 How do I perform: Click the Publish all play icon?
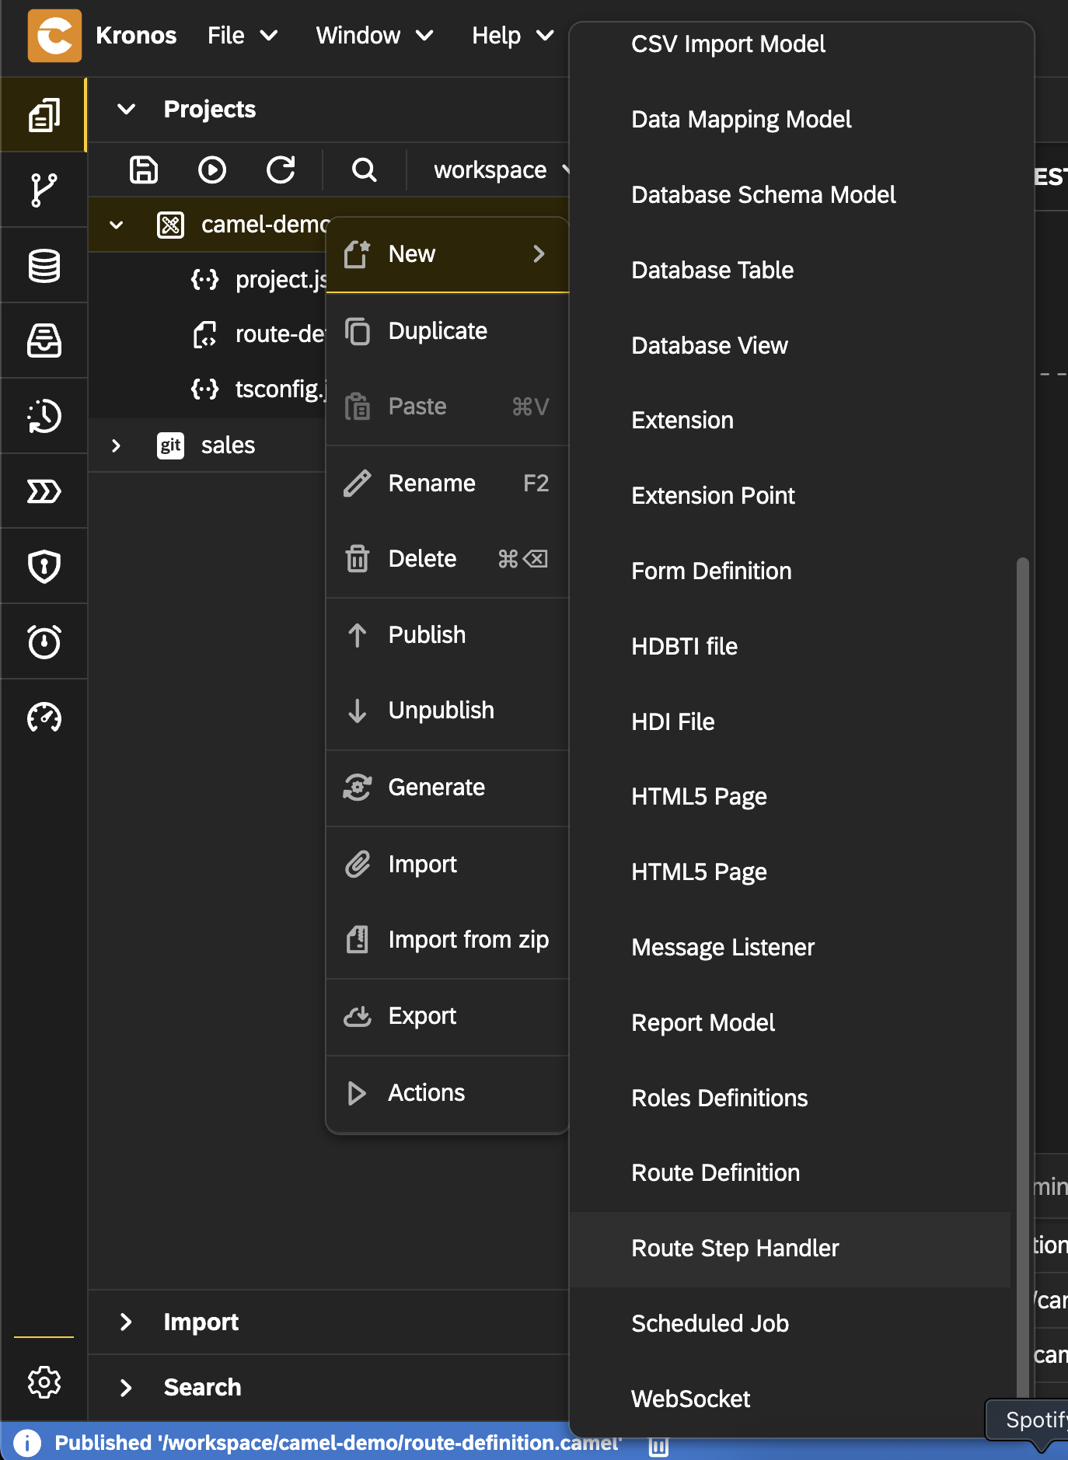tap(212, 169)
